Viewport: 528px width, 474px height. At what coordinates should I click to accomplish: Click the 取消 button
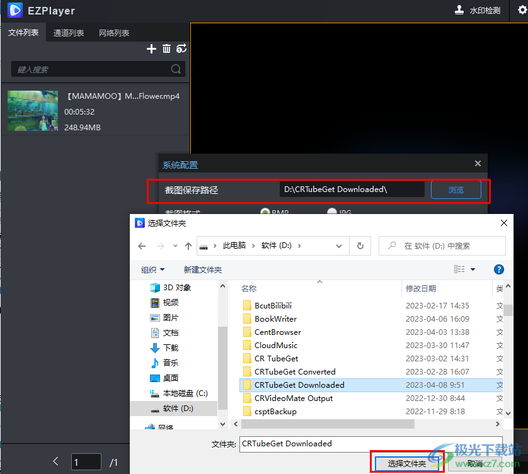(475, 463)
